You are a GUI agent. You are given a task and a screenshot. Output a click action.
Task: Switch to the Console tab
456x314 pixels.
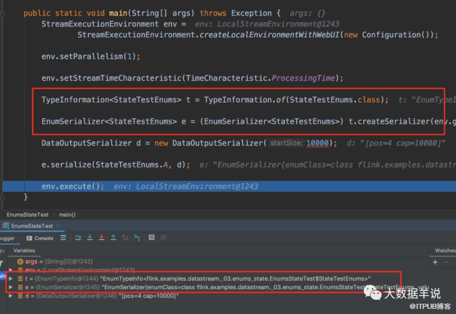(x=40, y=238)
